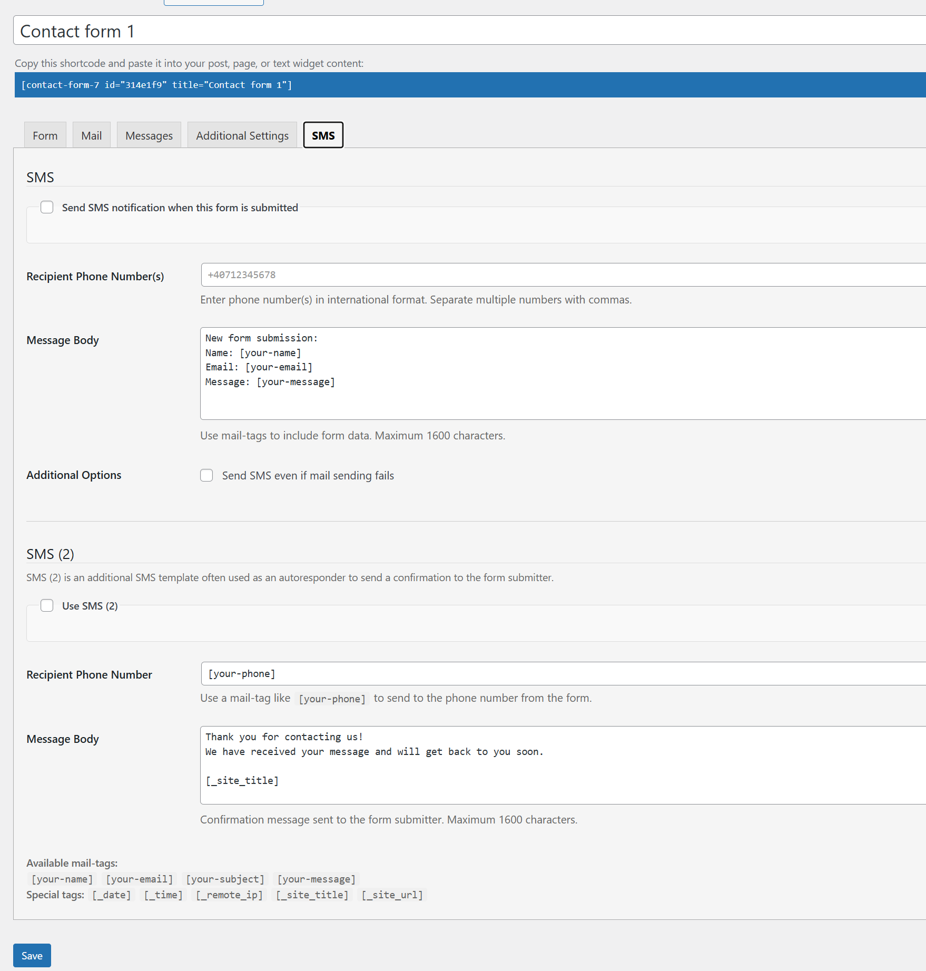Screen dimensions: 926x971
Task: Check Send SMS even if mail fails
Action: click(x=206, y=475)
